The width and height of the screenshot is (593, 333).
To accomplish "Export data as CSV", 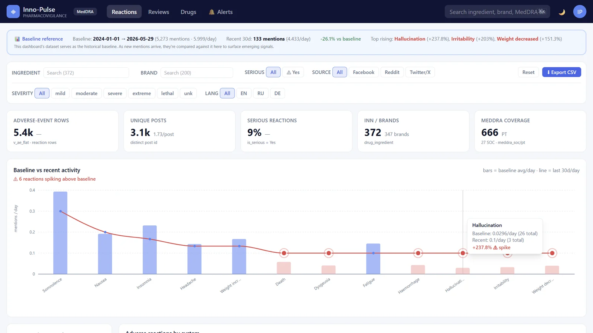I will (x=561, y=72).
